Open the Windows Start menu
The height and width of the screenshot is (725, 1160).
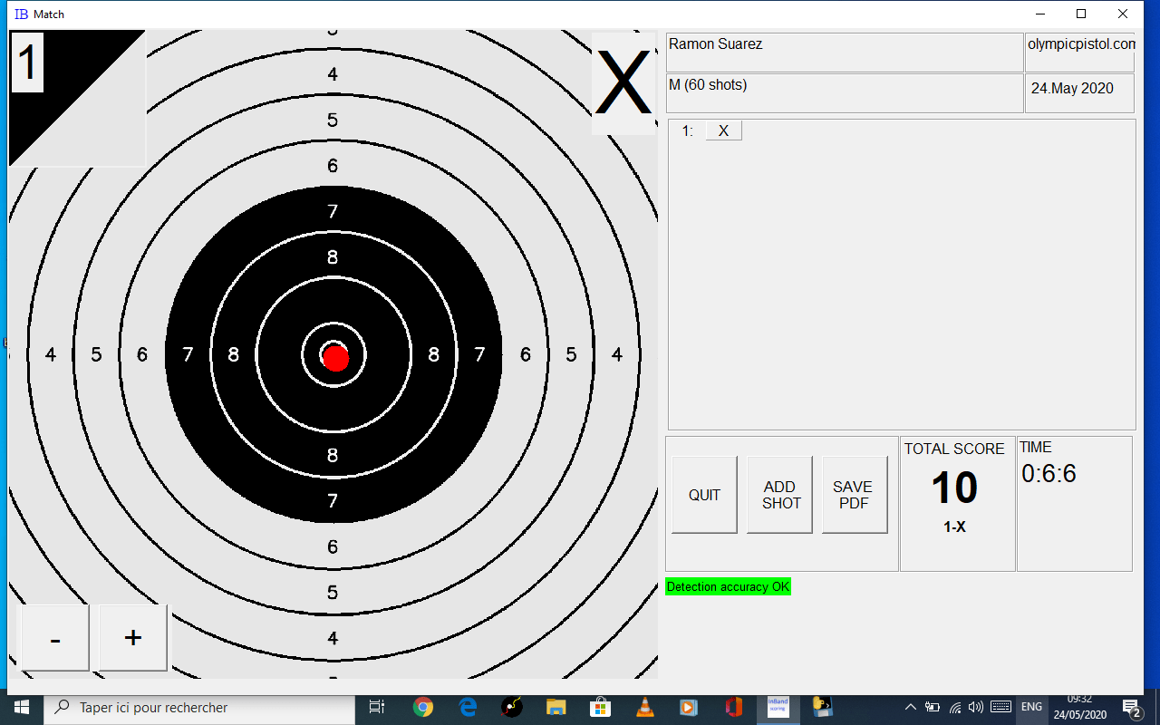22,707
